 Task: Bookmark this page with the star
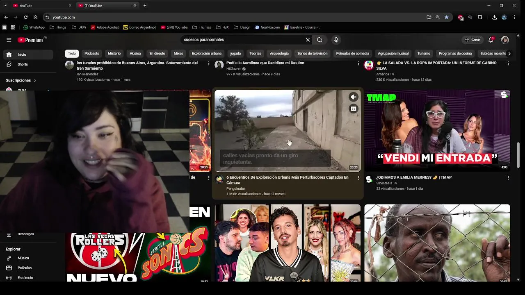[x=446, y=17]
